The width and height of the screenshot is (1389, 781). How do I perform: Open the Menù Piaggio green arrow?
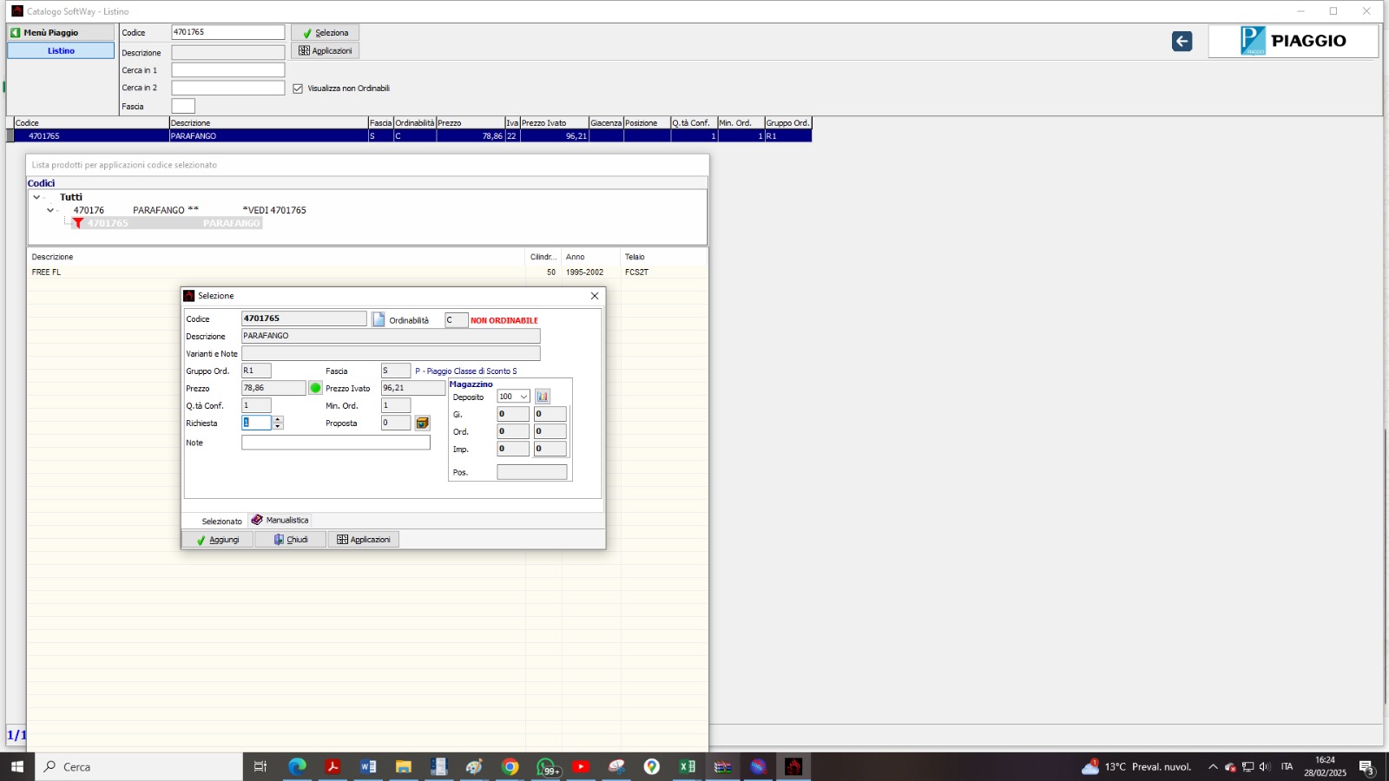tap(16, 32)
